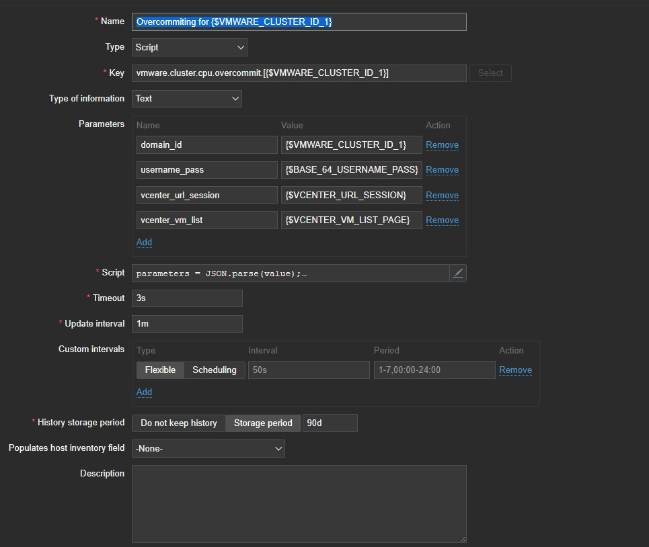
Task: Remove the domain_id parameter
Action: [442, 145]
